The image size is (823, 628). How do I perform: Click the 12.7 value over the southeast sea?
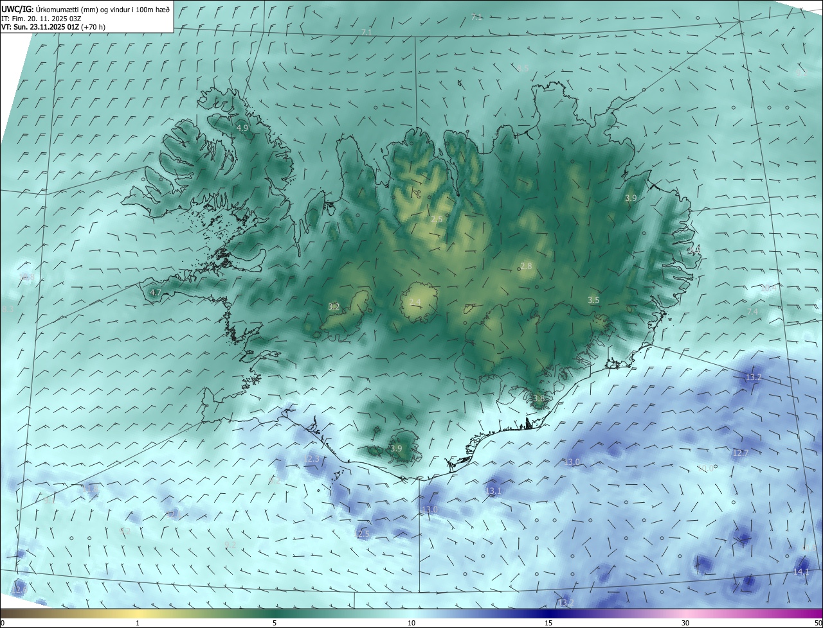coord(740,453)
